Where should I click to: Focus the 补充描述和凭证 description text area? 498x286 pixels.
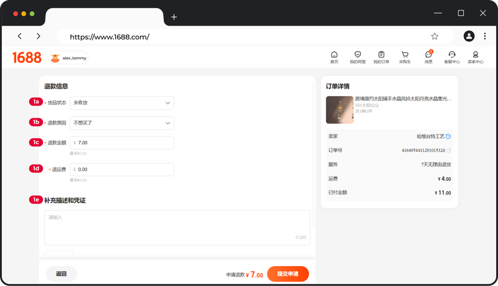click(177, 227)
